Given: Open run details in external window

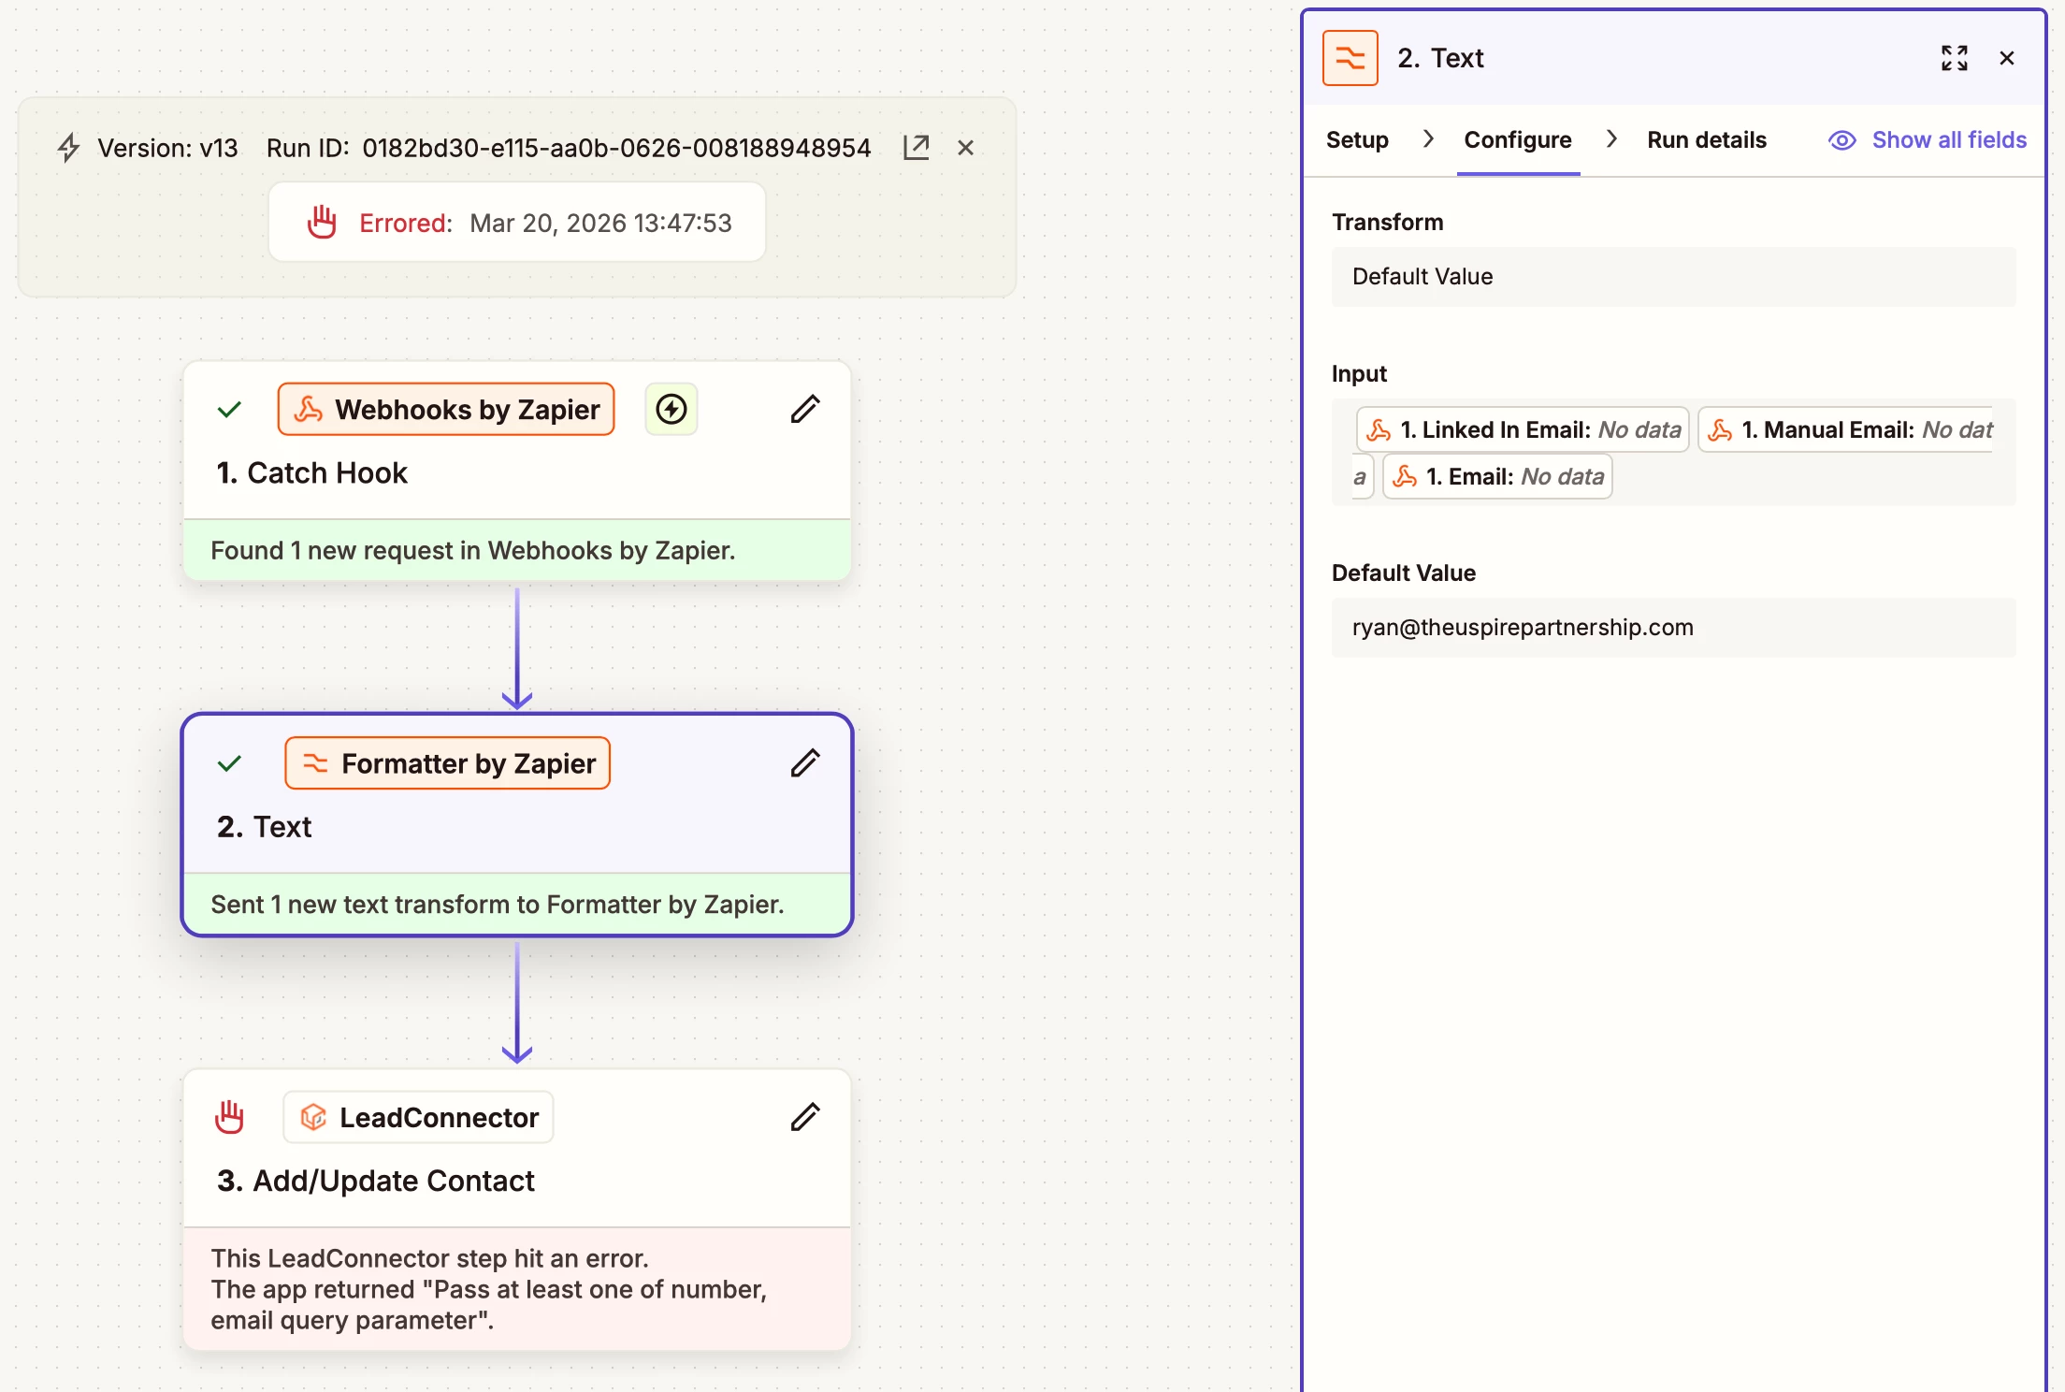Looking at the screenshot, I should (x=916, y=147).
